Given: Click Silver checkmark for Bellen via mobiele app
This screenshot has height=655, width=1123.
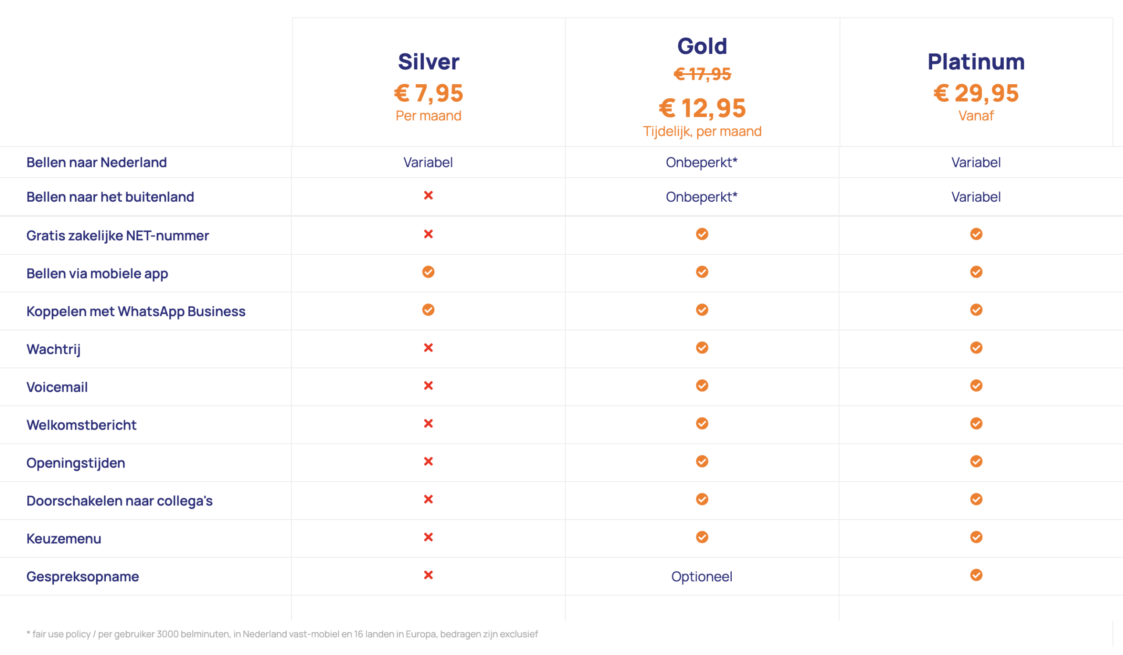Looking at the screenshot, I should 428,272.
